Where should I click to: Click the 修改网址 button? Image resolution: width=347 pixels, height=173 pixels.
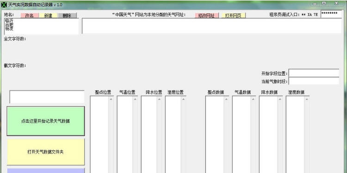[x=207, y=15]
